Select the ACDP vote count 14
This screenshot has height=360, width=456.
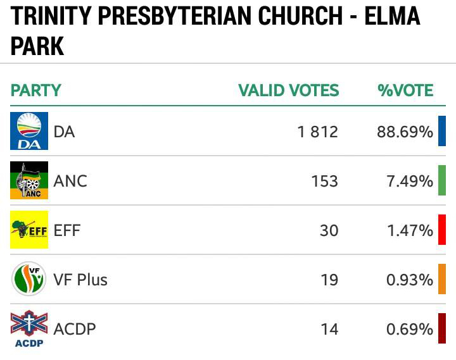tap(329, 329)
